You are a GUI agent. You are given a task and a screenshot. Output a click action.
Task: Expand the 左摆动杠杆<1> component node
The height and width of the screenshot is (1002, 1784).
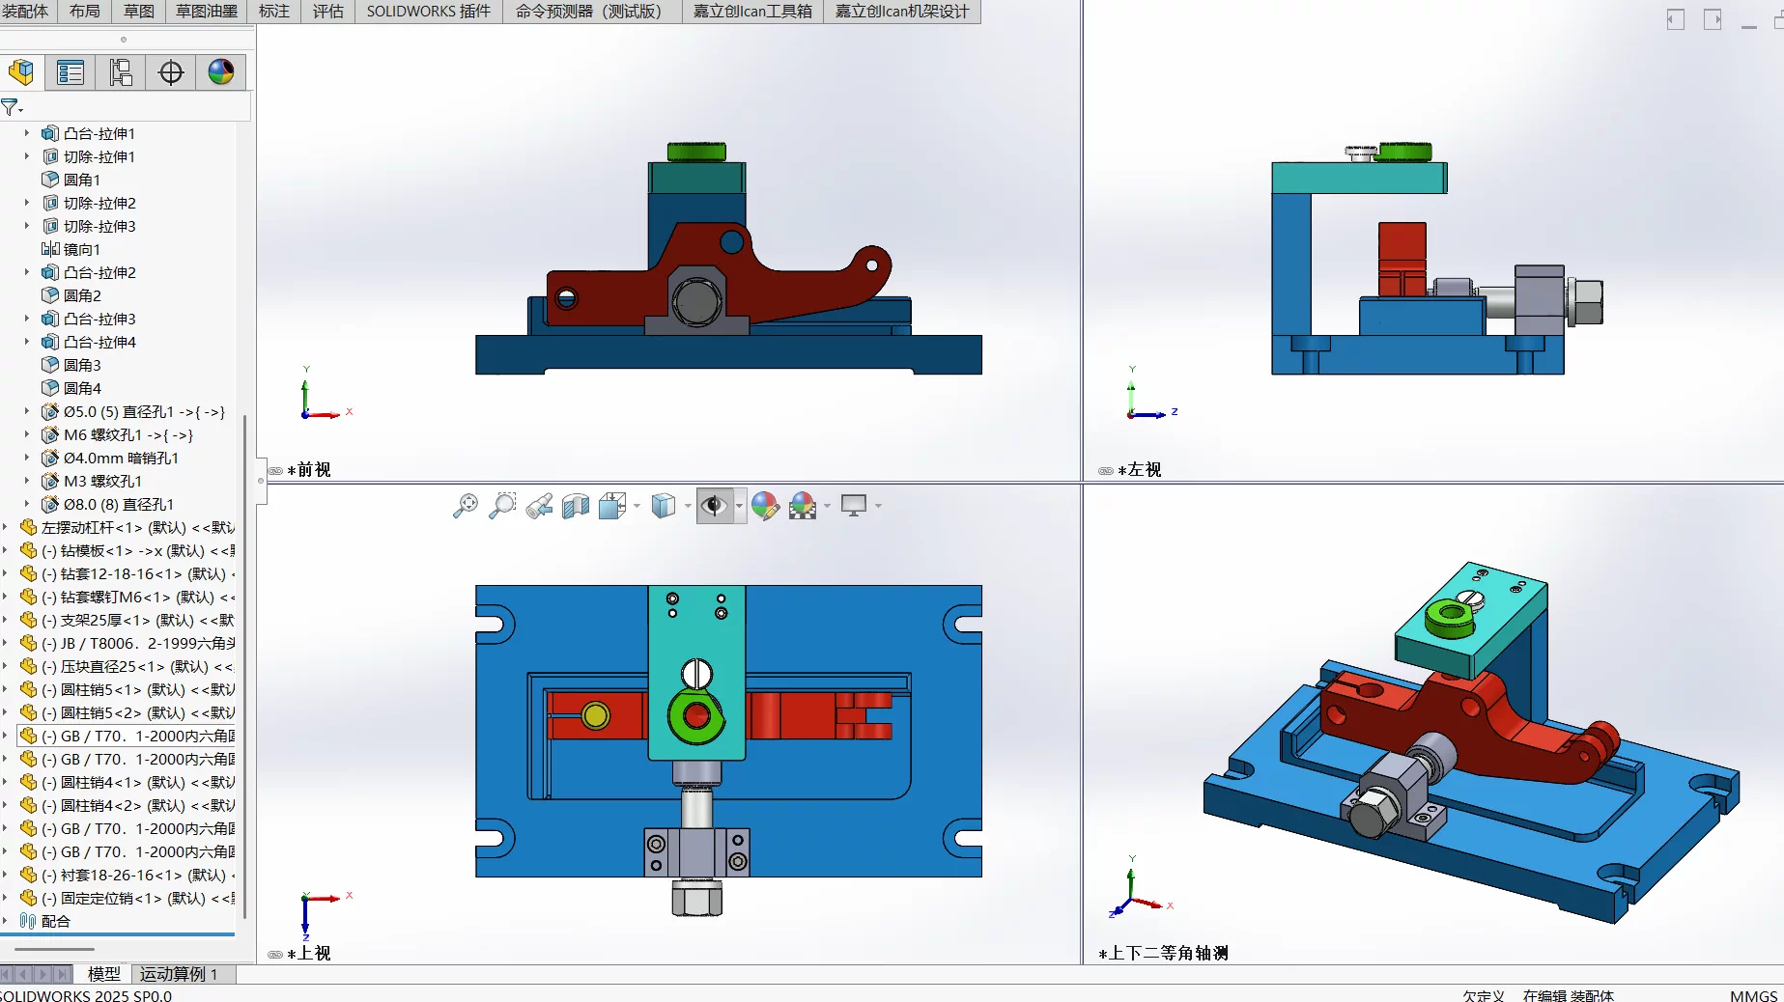tap(6, 527)
